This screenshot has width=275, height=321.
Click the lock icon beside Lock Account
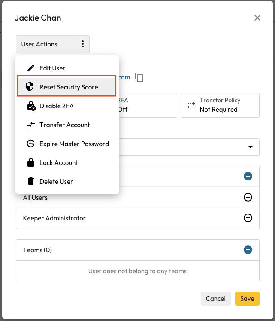click(30, 163)
